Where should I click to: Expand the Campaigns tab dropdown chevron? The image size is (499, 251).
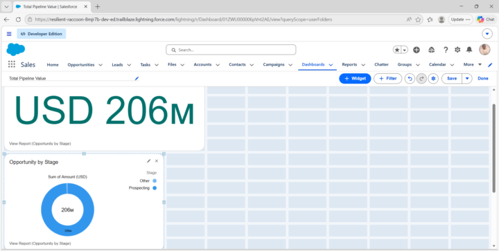pyautogui.click(x=290, y=65)
